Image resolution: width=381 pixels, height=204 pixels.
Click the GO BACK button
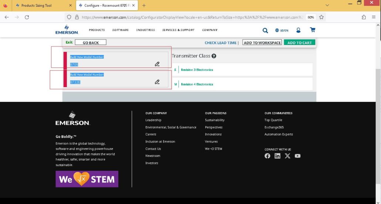coord(91,42)
